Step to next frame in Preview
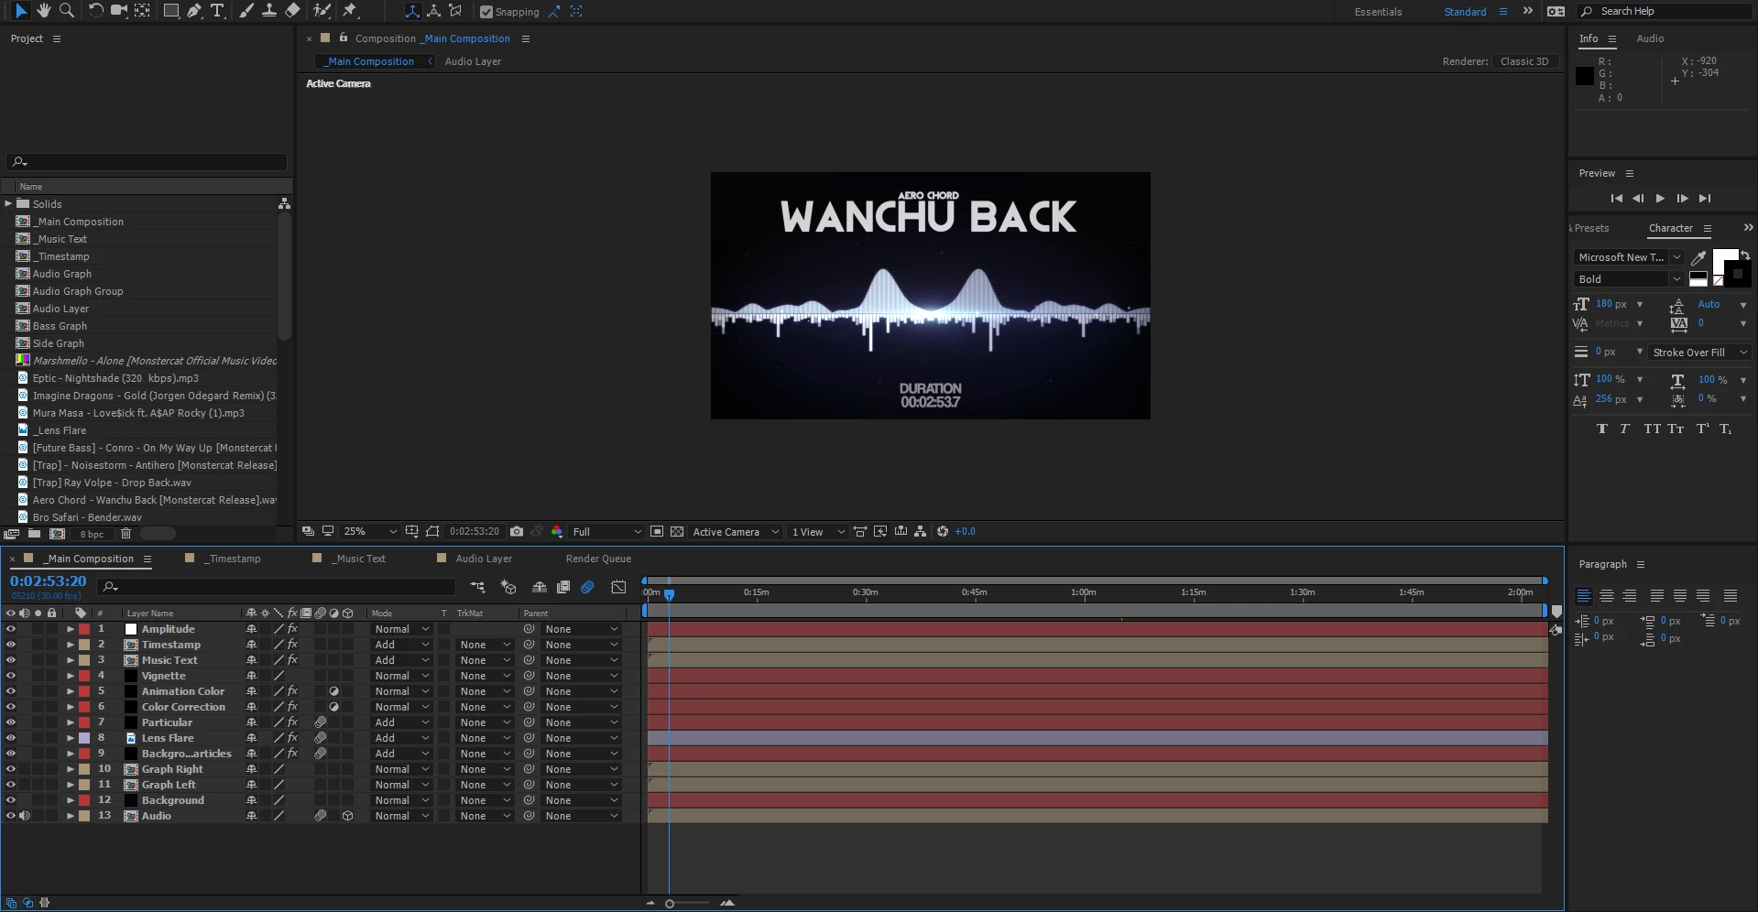The height and width of the screenshot is (912, 1758). 1682,198
